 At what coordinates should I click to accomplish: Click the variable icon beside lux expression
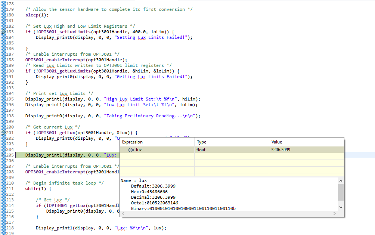[x=131, y=150]
